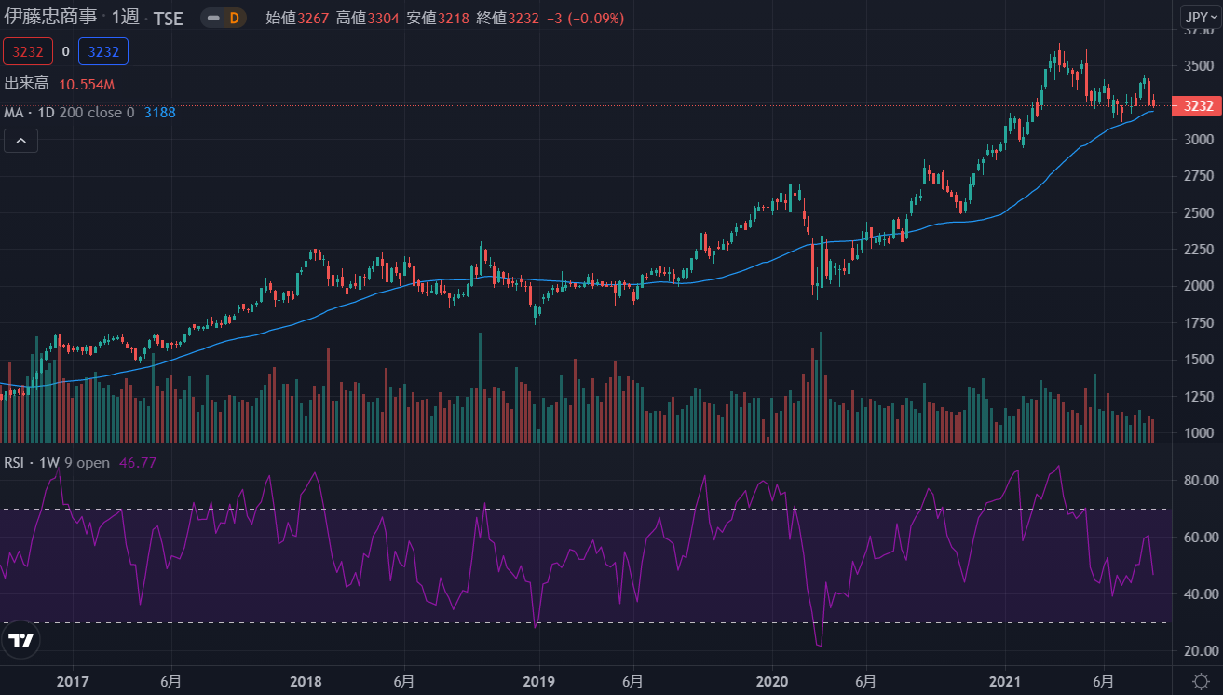
Task: Click 3500 on the price axis
Action: click(1199, 66)
